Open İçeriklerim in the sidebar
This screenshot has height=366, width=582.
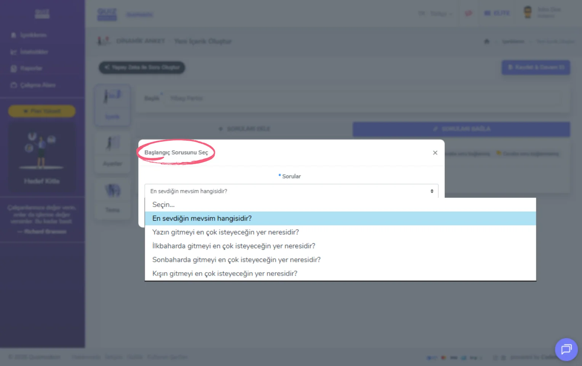pyautogui.click(x=29, y=35)
